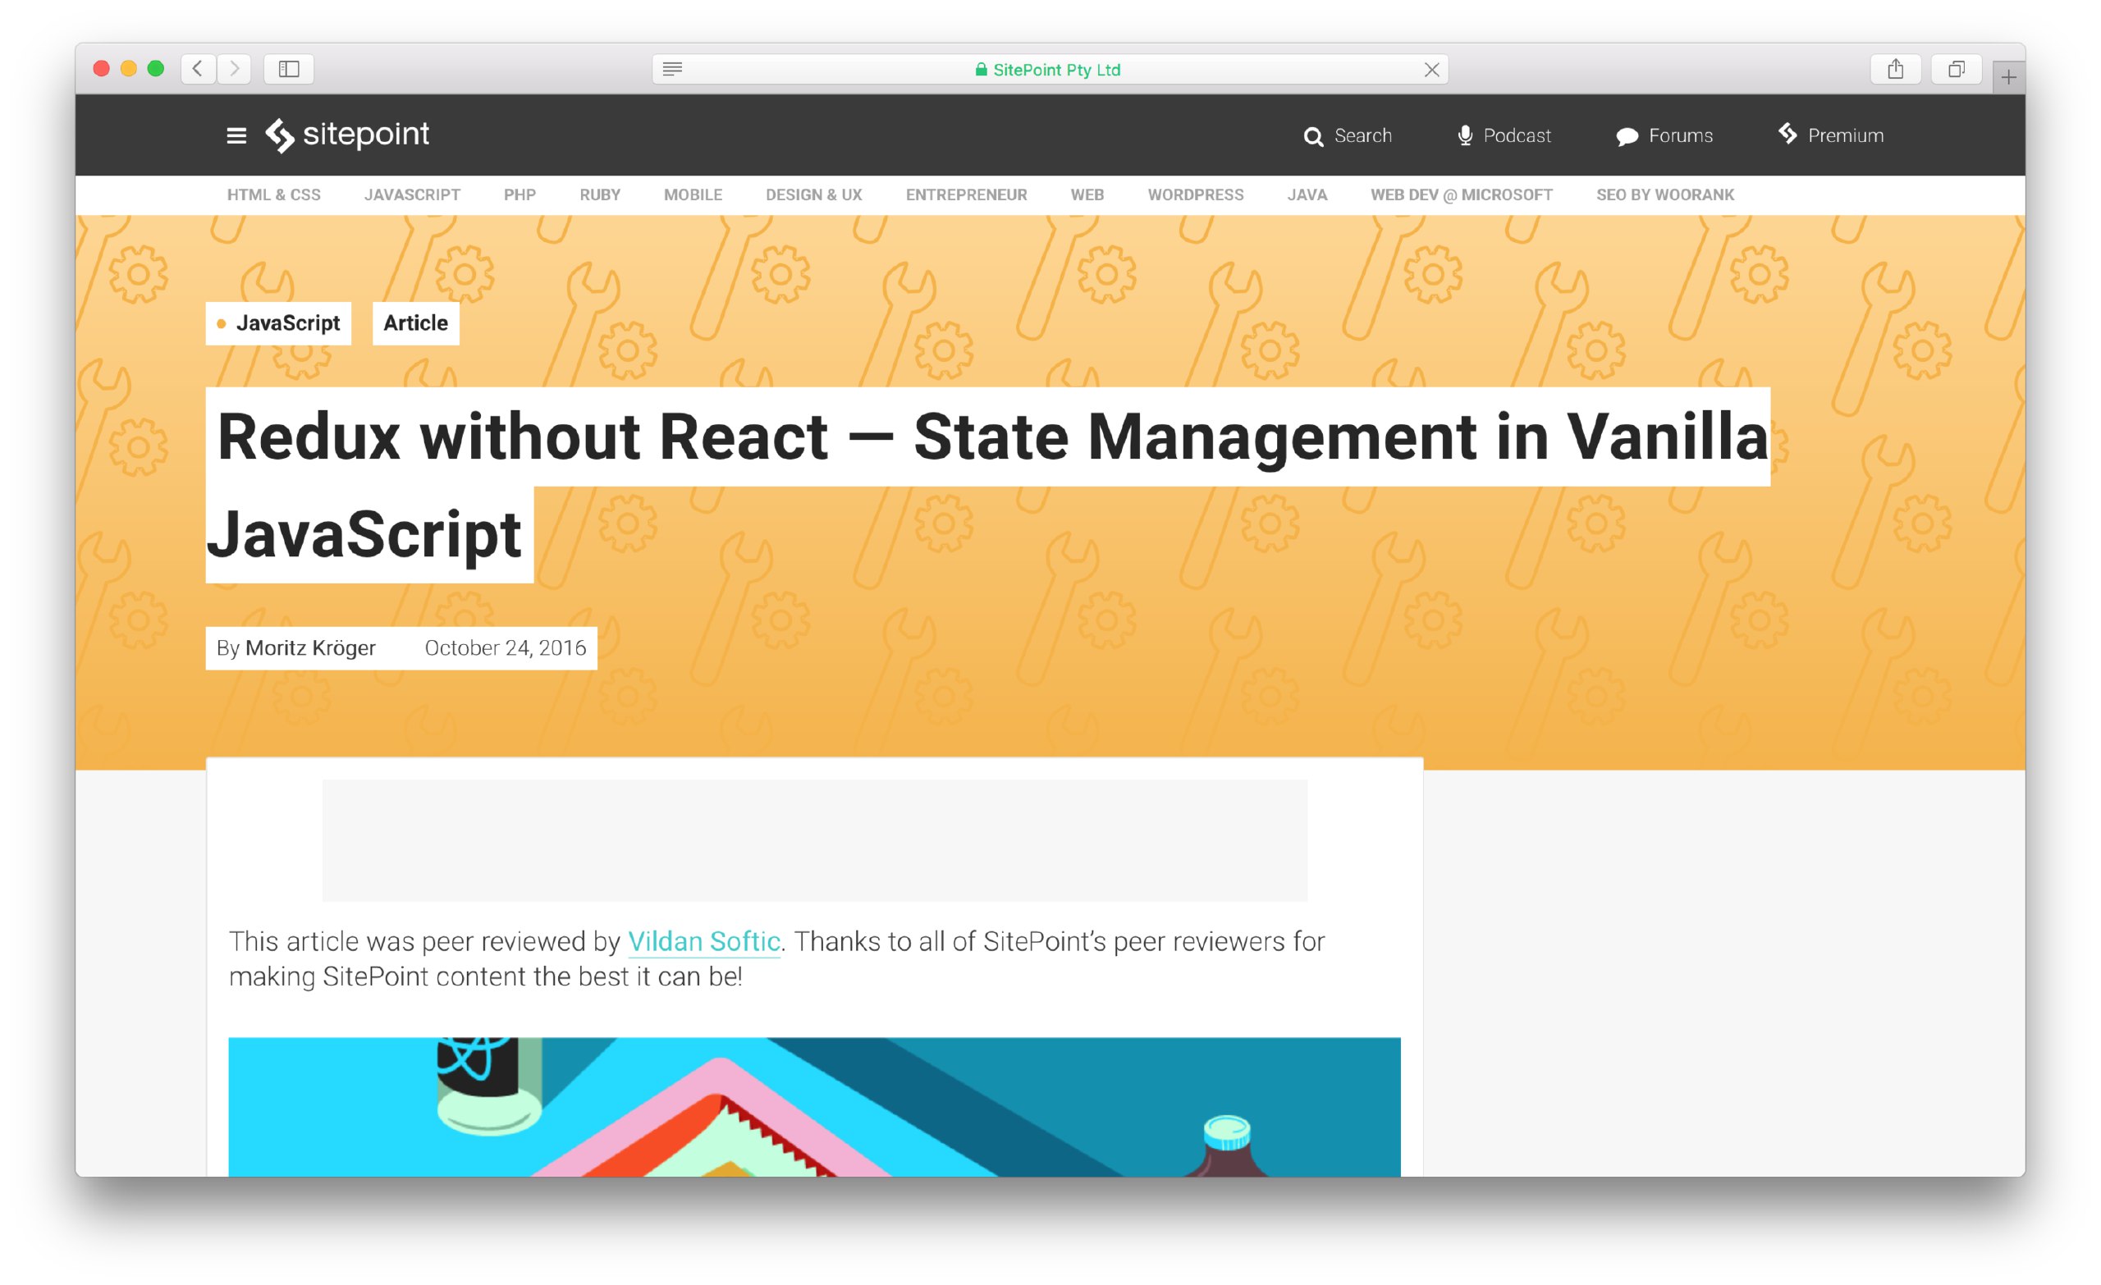Open the RUBY category
2101x1285 pixels.
(599, 195)
